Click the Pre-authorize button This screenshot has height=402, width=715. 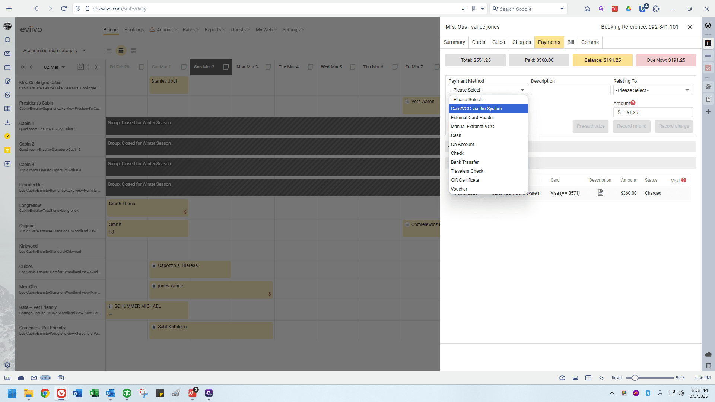pos(591,126)
